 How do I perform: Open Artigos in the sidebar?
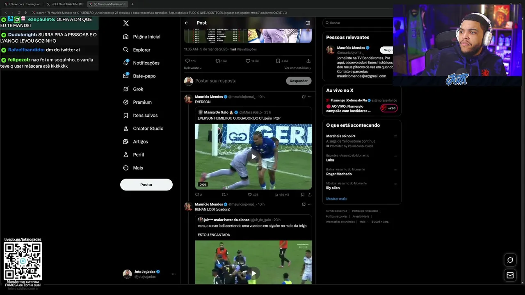coord(135,141)
